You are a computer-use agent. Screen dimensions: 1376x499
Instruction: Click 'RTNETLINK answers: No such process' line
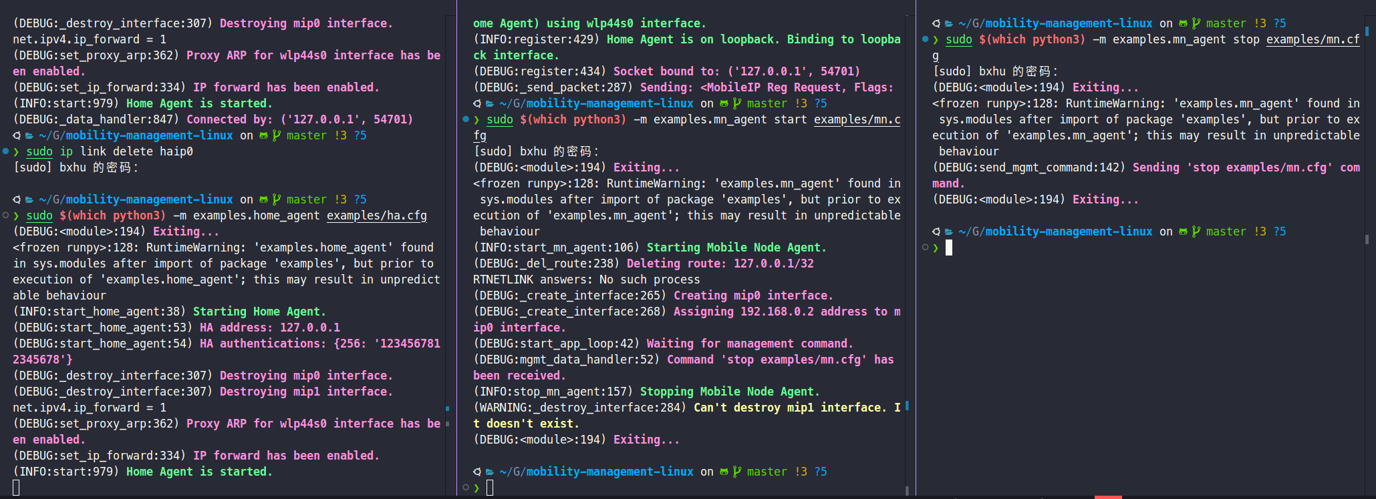[x=587, y=280]
